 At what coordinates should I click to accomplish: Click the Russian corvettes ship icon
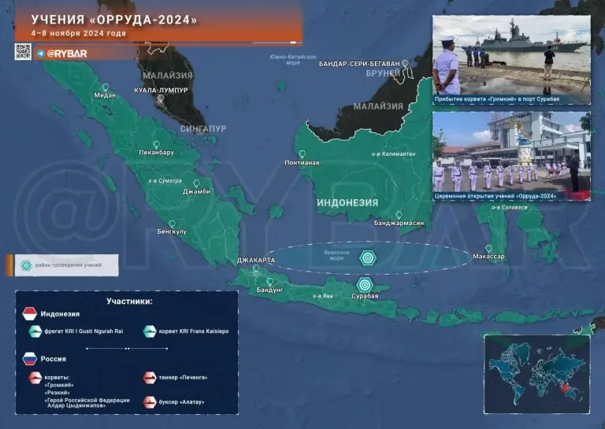(x=36, y=379)
